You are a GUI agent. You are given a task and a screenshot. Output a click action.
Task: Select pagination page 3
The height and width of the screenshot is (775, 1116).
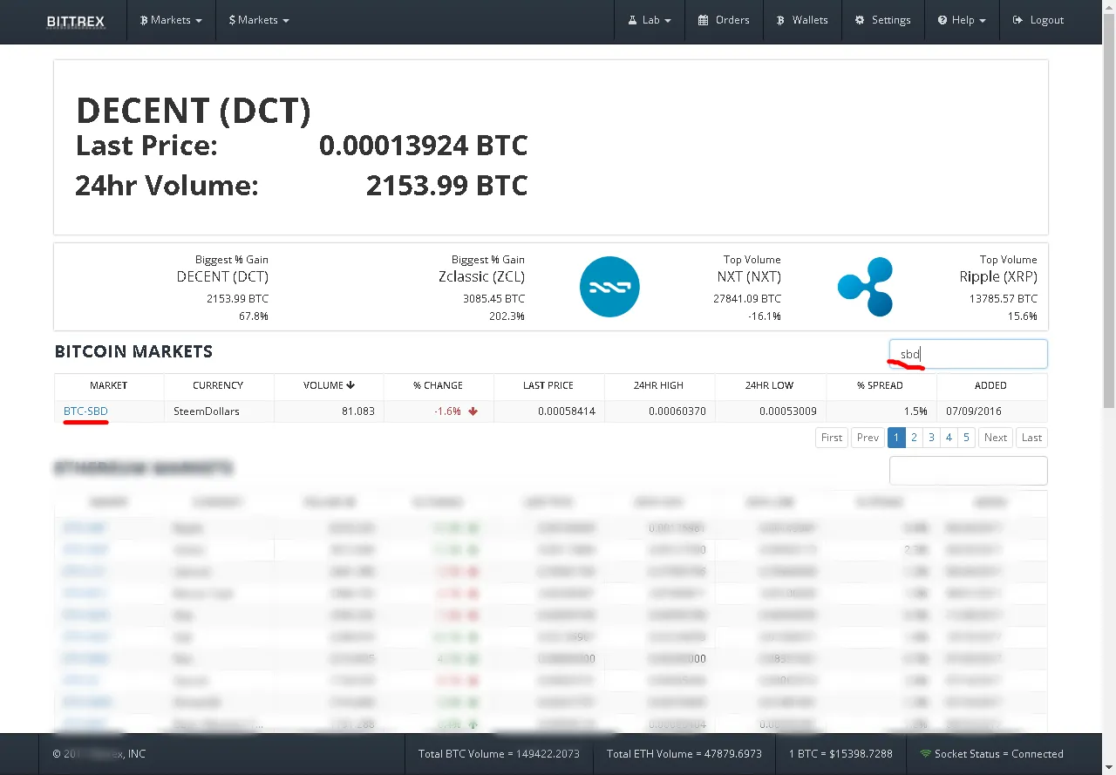[931, 438]
